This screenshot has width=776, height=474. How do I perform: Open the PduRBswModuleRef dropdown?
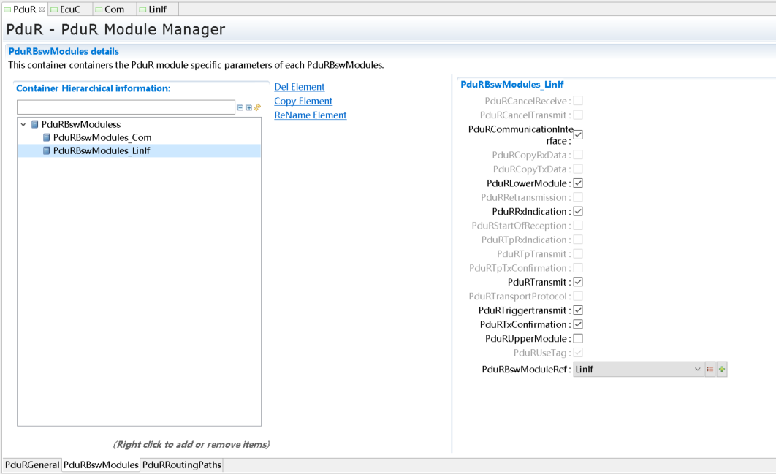tap(697, 370)
